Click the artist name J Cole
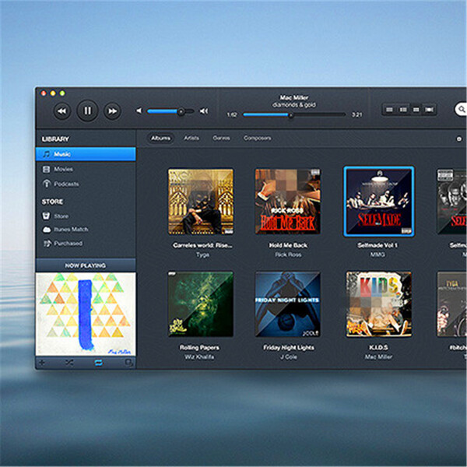 [x=289, y=356]
